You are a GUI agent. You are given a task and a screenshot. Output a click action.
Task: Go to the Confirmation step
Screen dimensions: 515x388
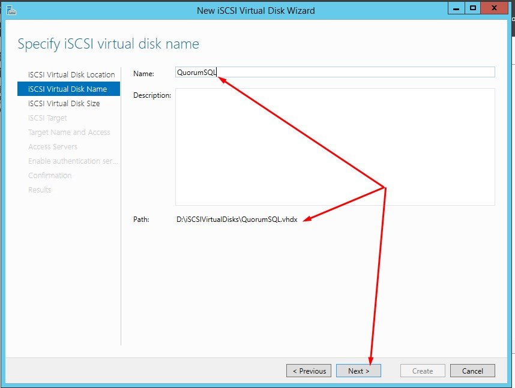coord(50,176)
